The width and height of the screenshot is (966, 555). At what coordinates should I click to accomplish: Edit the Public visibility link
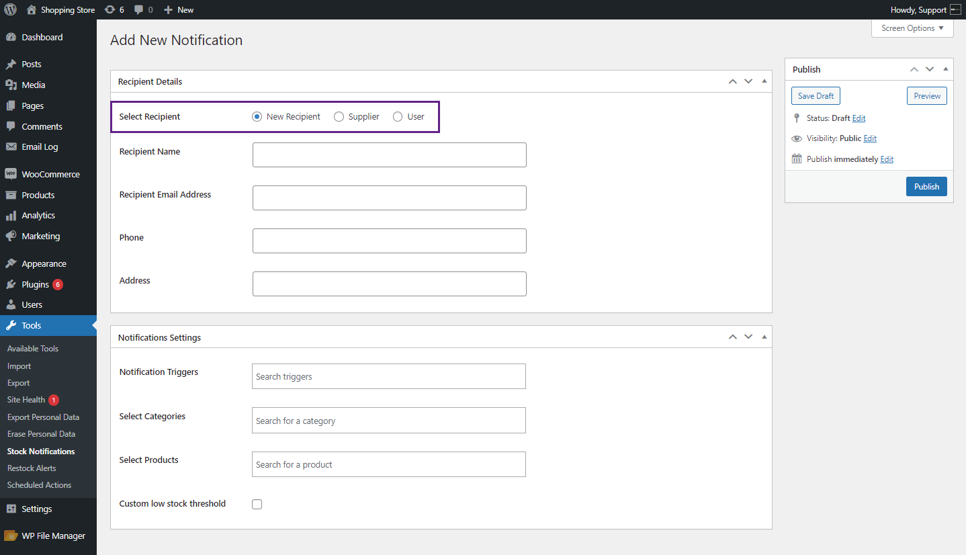[870, 138]
